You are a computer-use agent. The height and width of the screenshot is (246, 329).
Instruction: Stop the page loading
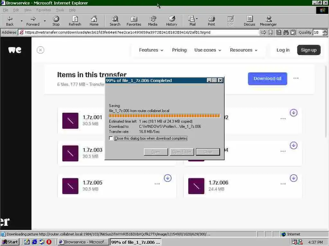point(56,21)
